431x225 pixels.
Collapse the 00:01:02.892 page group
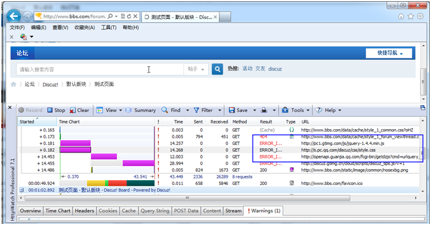click(21, 190)
